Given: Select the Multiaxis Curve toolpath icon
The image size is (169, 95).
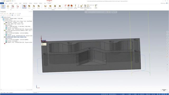Looking at the screenshot, I should pos(45,7).
